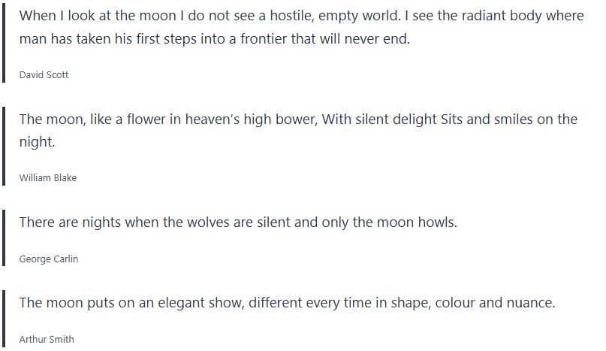Click the quote "The moon puts on an elegant show"
This screenshot has width=606, height=351.
287,303
